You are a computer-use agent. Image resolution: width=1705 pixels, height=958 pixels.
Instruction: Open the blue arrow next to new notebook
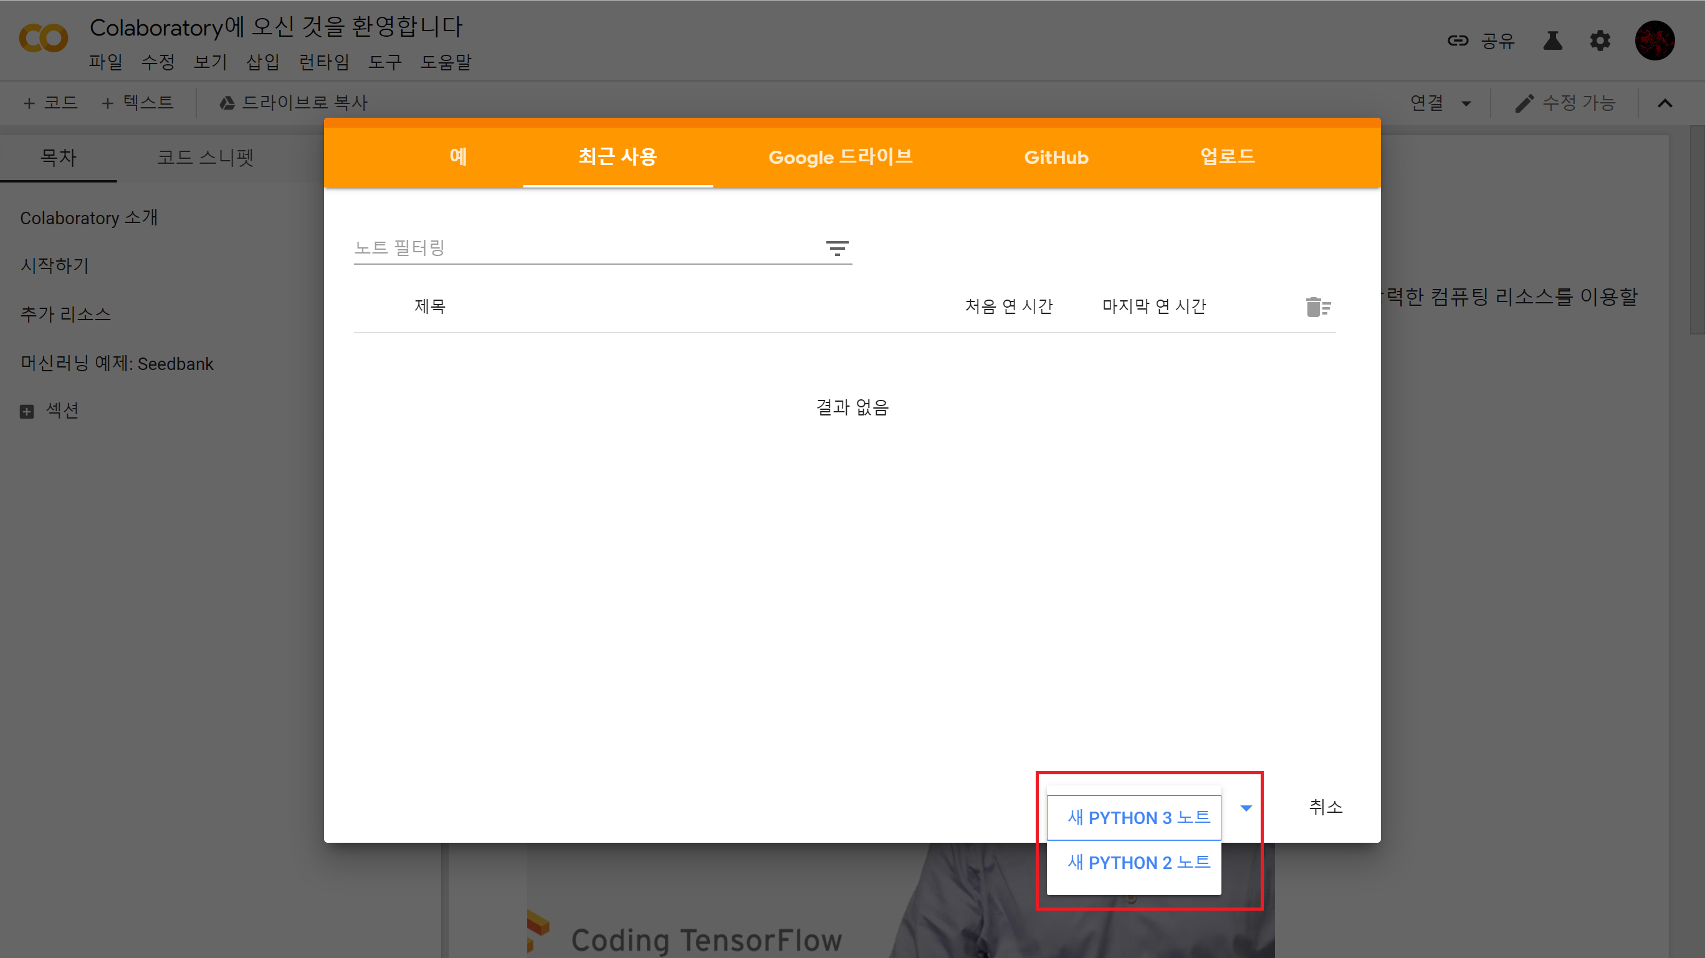coord(1246,808)
